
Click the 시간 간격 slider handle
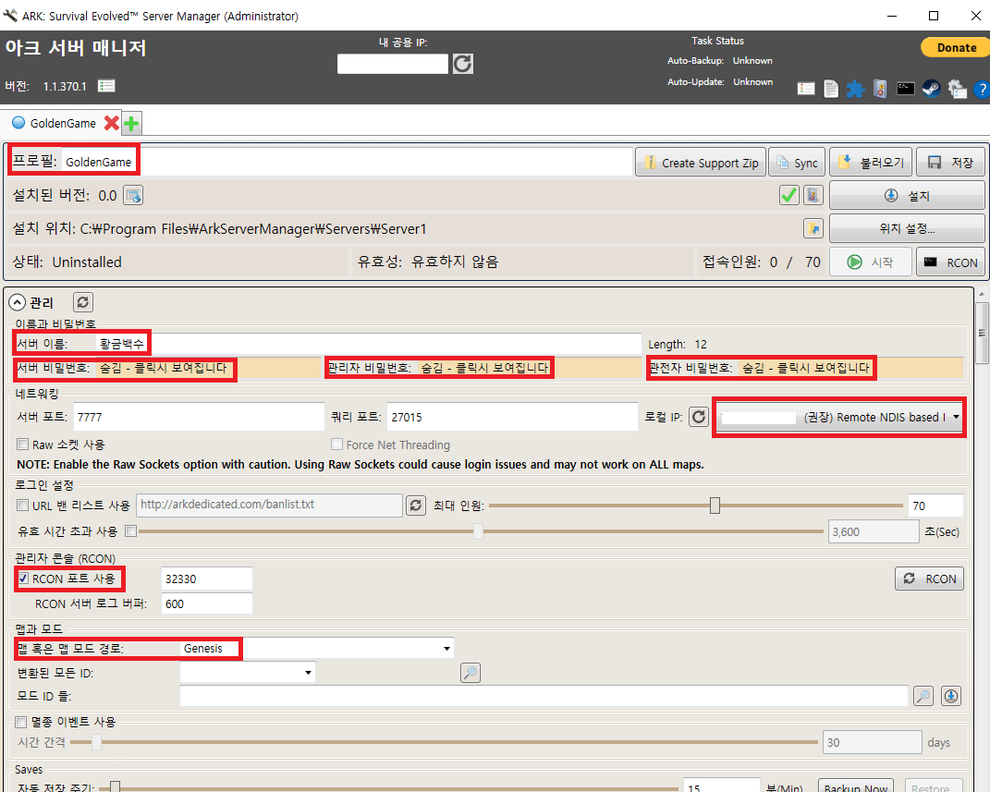pos(97,742)
